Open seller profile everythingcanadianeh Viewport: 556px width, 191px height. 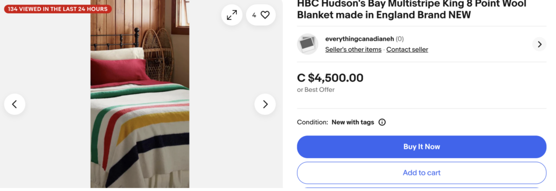tap(359, 39)
